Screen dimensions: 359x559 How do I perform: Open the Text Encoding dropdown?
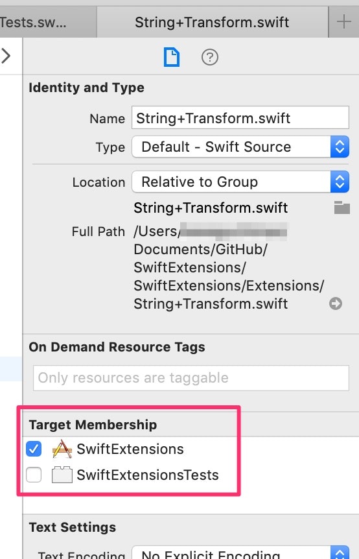click(240, 553)
